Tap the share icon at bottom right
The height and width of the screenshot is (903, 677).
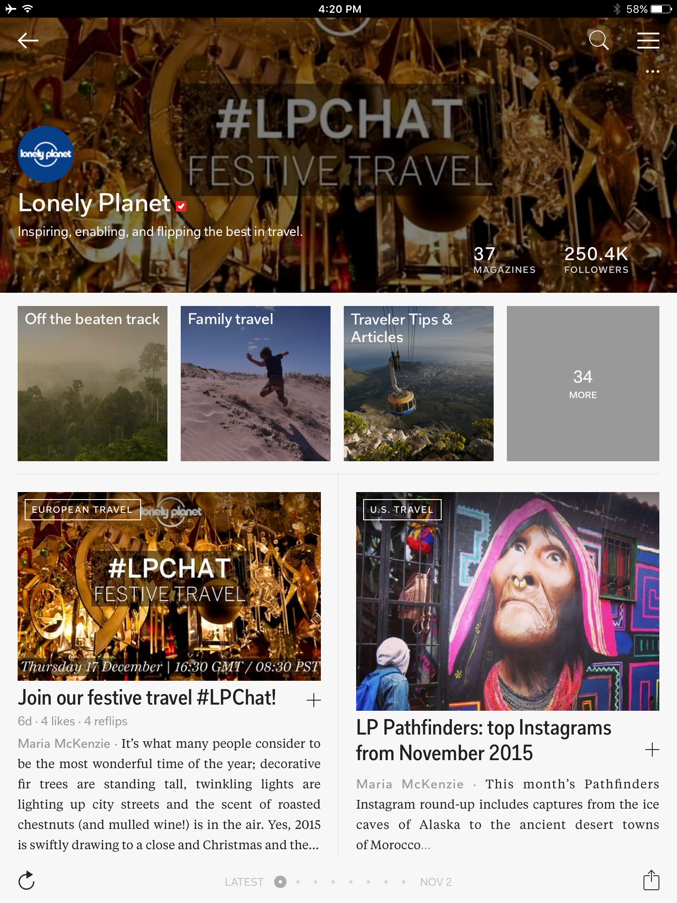click(651, 880)
